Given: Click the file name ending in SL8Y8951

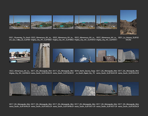Looking at the screenshot, I should [107, 39].
